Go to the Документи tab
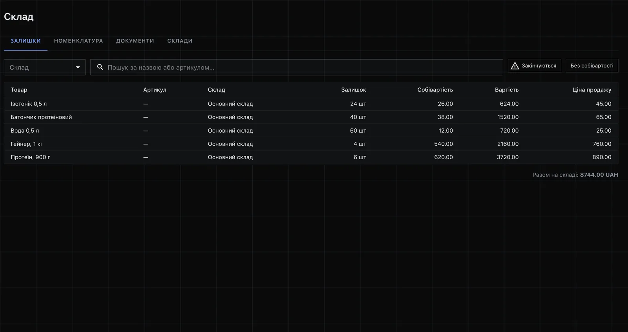628x332 pixels. click(135, 41)
